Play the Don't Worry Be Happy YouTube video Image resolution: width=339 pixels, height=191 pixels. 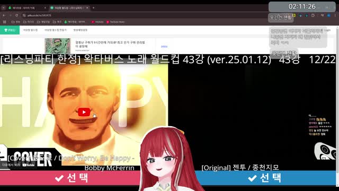(84, 112)
